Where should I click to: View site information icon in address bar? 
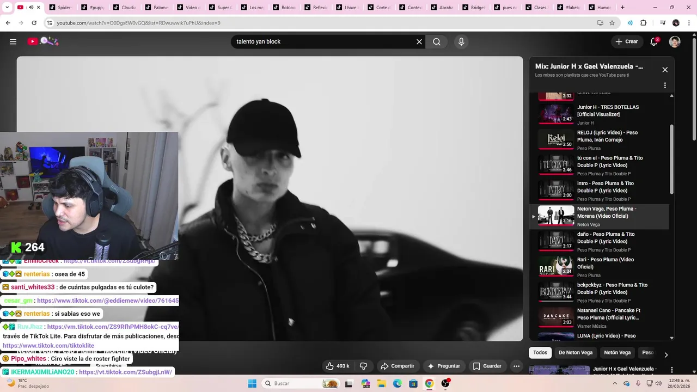coord(50,23)
